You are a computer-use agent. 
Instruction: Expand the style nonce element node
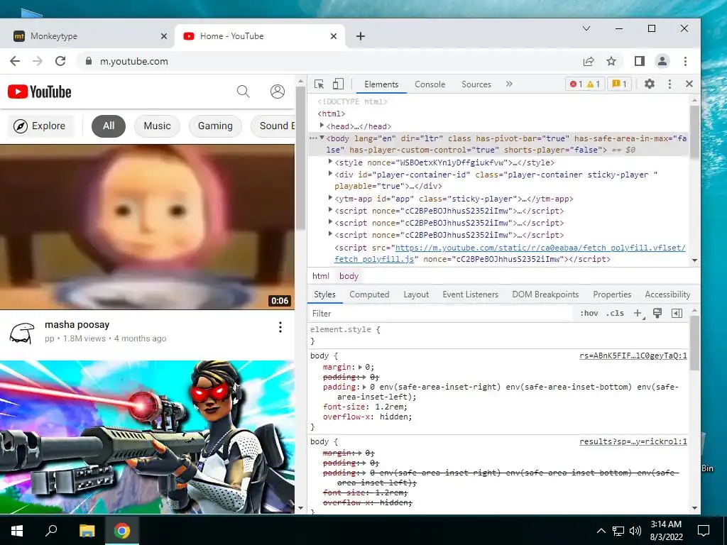[330, 162]
